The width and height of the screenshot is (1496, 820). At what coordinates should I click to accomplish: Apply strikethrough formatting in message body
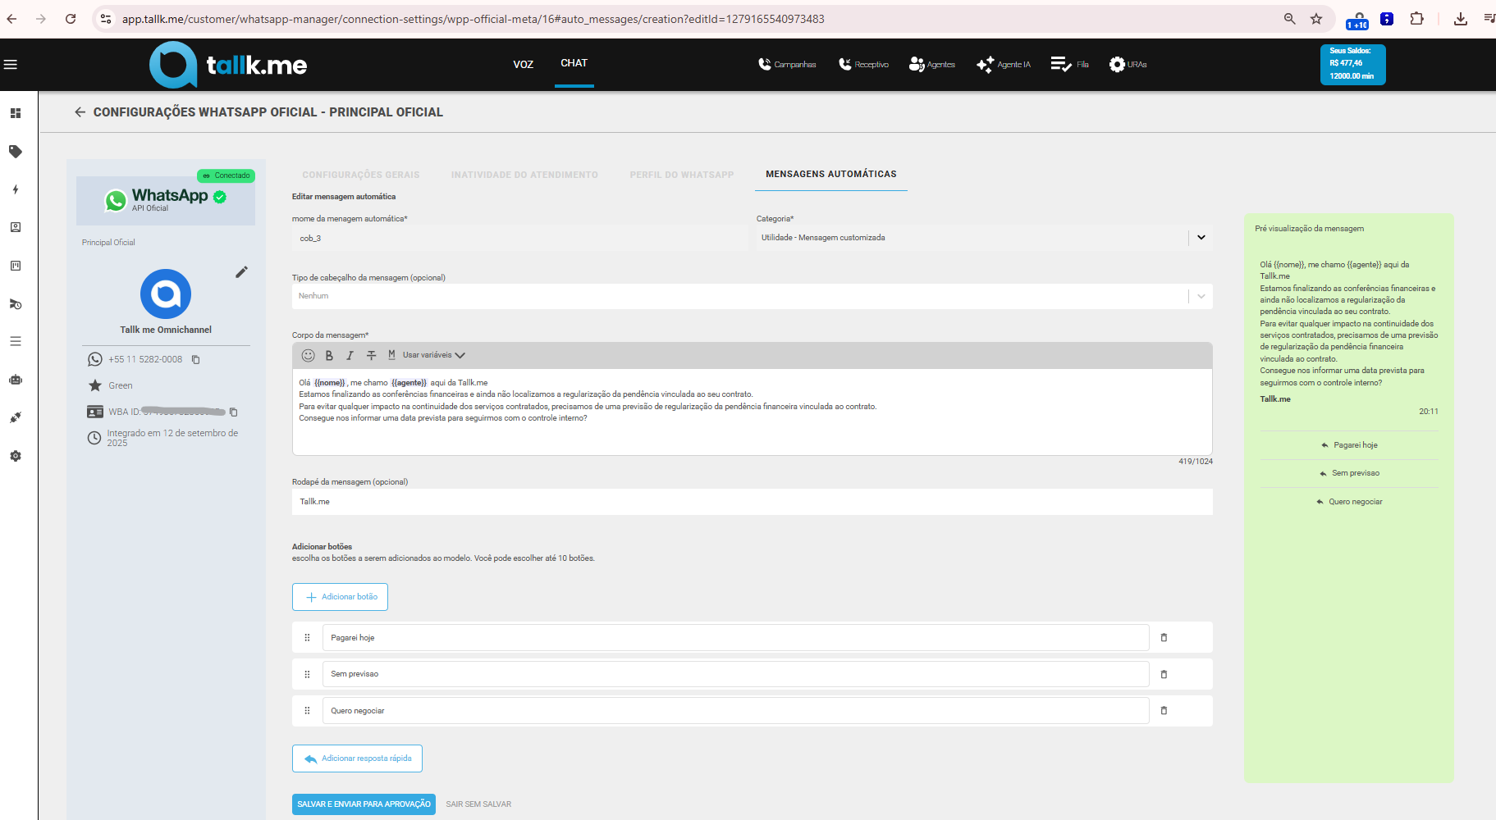pyautogui.click(x=371, y=355)
